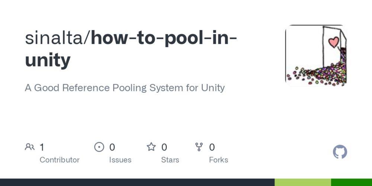The image size is (372, 186).
Task: Click the pink heart in the avatar image
Action: point(334,42)
